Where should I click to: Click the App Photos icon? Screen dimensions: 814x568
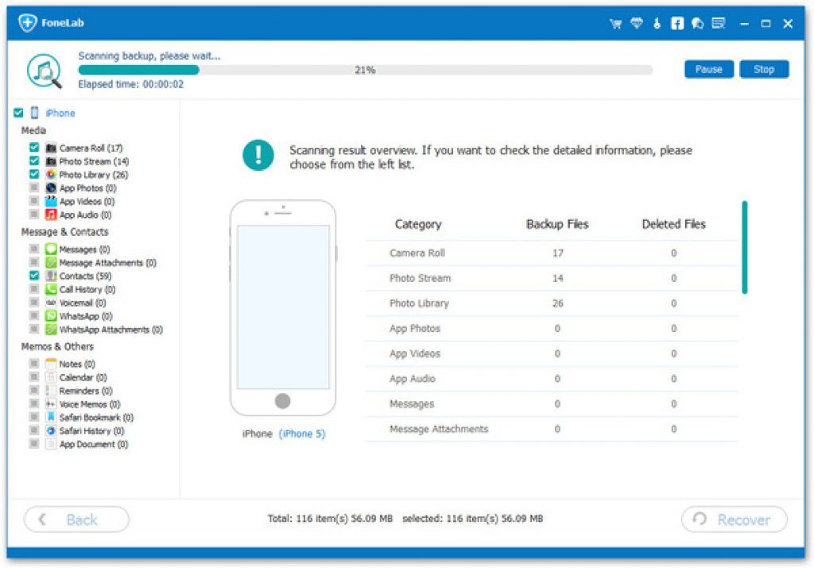click(x=51, y=187)
